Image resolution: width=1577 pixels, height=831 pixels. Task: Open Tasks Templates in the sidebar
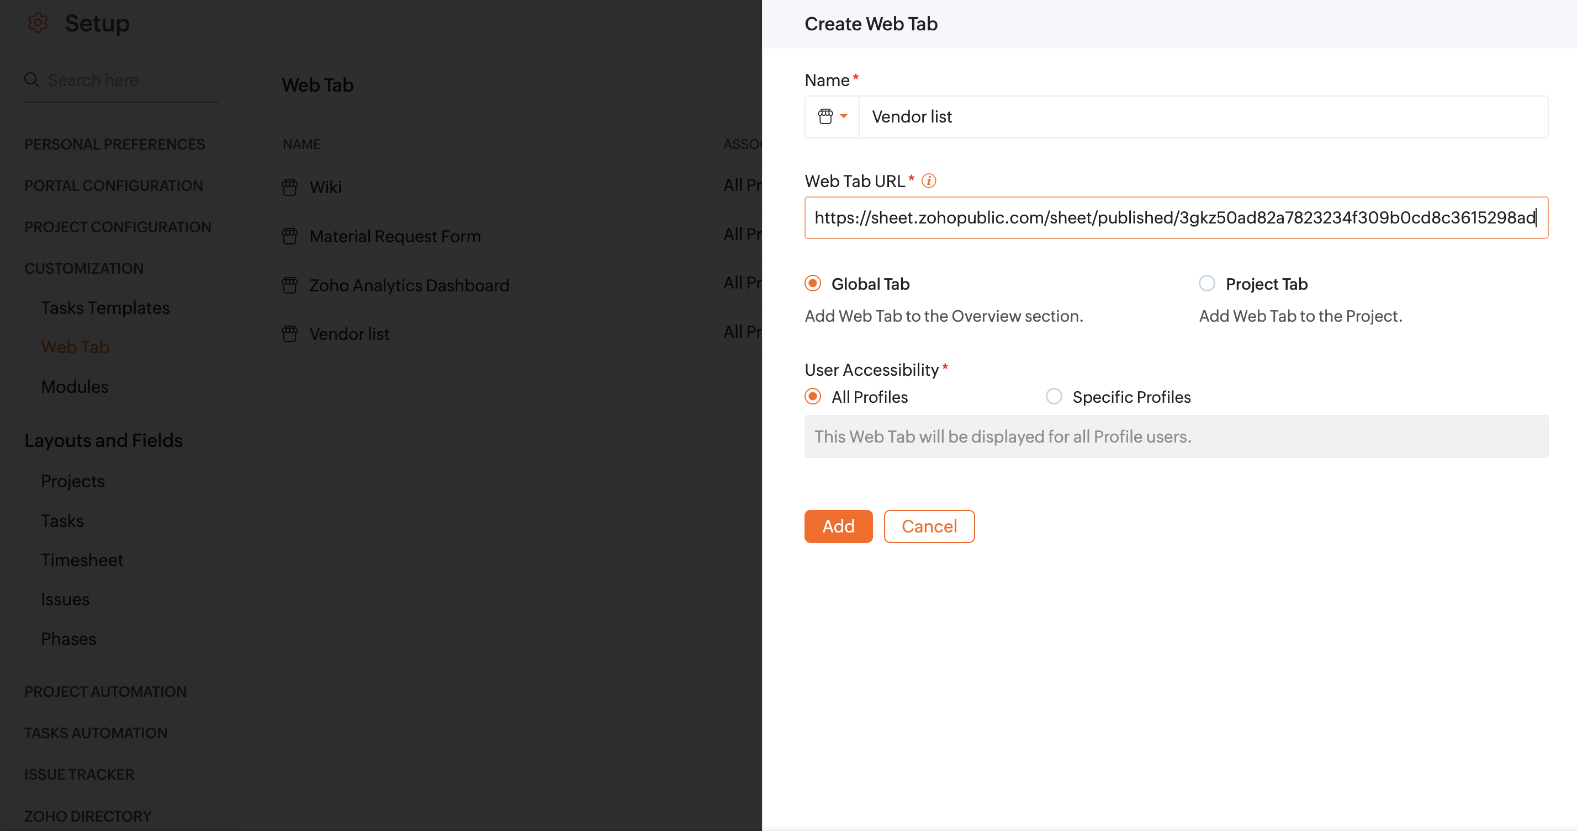pos(105,308)
